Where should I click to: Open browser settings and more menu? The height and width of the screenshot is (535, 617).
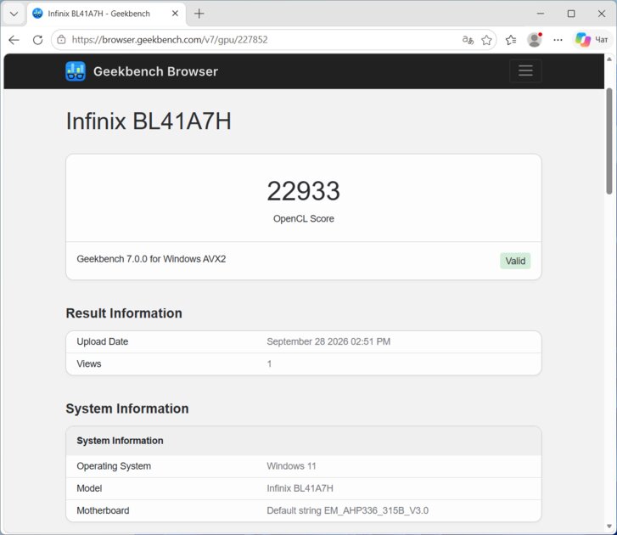point(558,40)
